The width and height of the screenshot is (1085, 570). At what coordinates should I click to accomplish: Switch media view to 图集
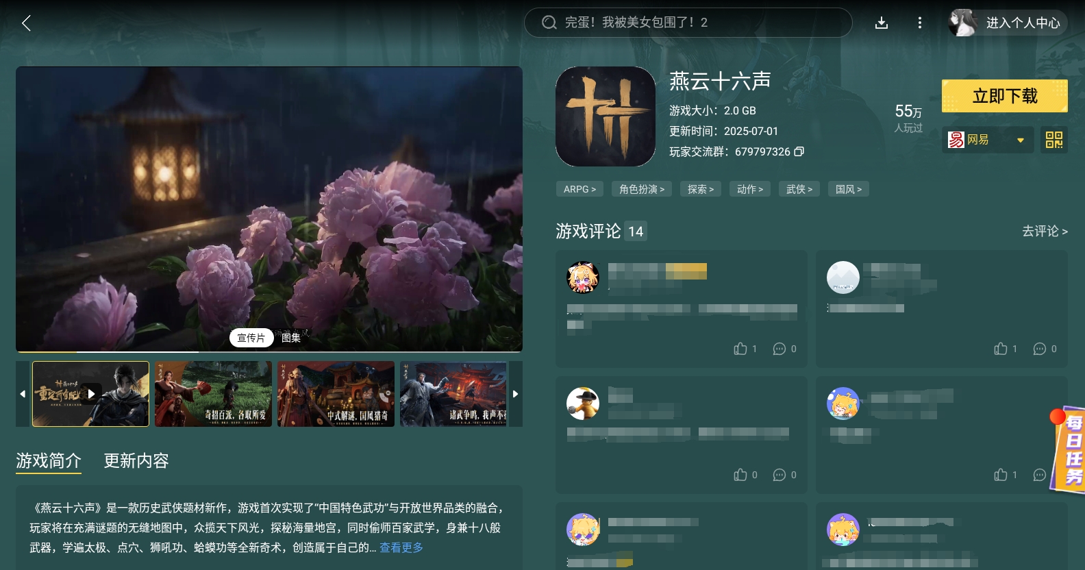coord(291,338)
